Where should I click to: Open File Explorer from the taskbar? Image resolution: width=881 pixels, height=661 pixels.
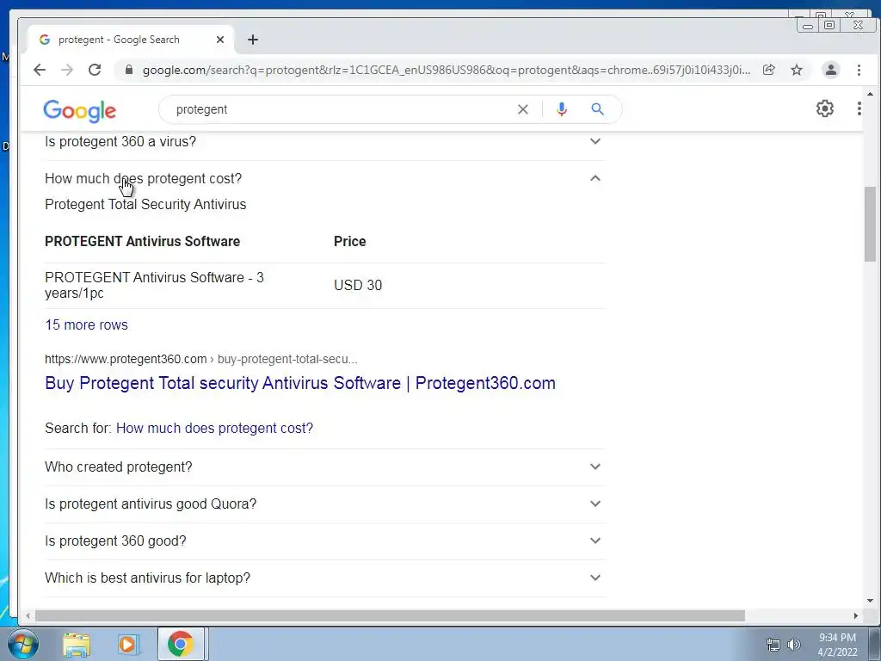point(77,644)
